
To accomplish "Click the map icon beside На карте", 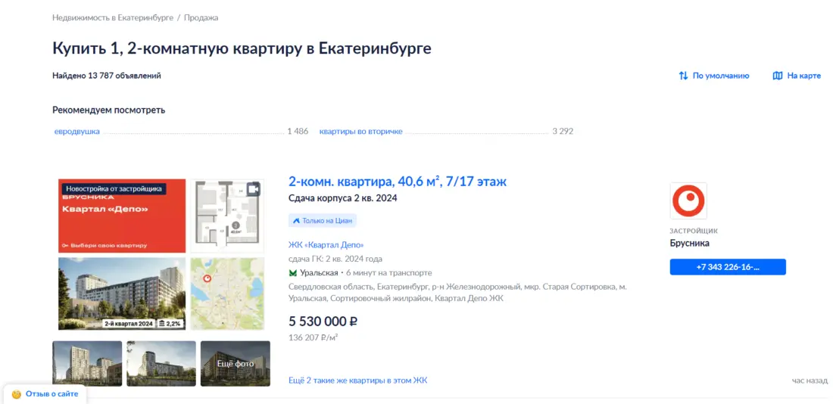I will pos(777,76).
